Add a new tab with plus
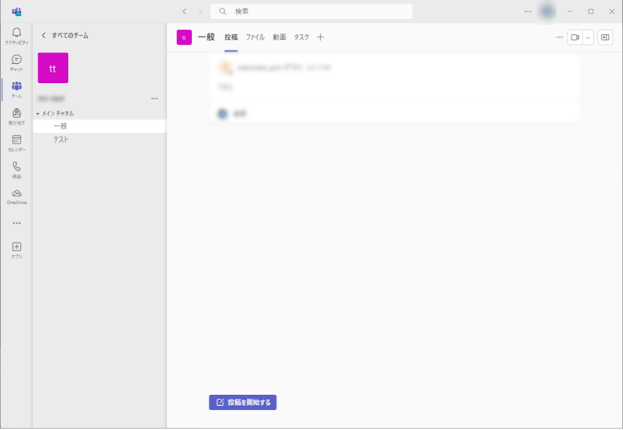 tap(321, 37)
